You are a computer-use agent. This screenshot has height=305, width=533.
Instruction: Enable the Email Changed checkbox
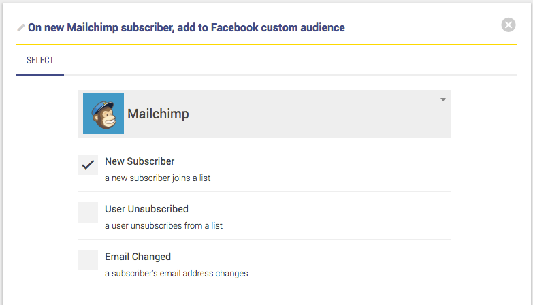(88, 260)
